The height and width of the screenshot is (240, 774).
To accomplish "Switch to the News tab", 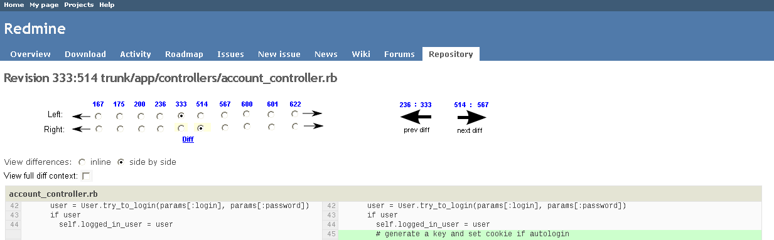I will pyautogui.click(x=326, y=54).
